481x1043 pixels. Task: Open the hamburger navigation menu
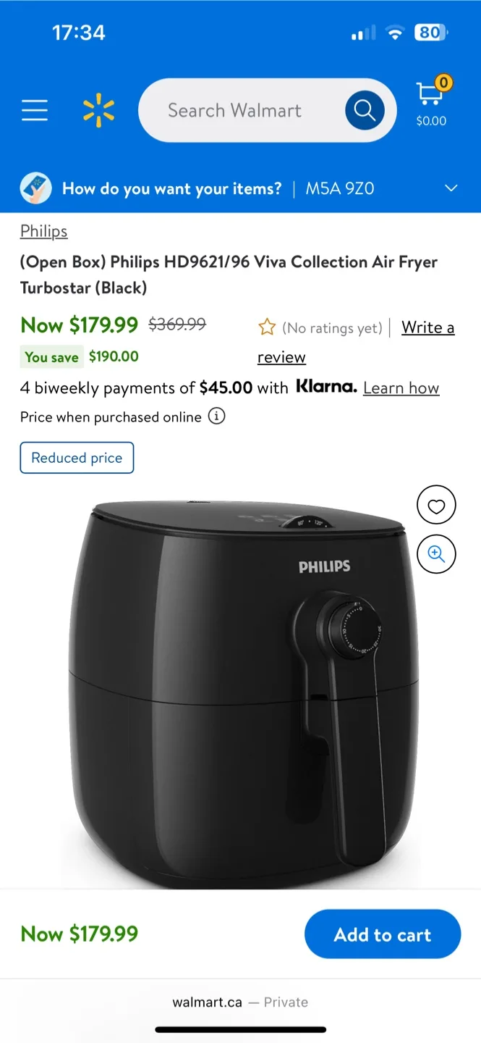tap(34, 110)
